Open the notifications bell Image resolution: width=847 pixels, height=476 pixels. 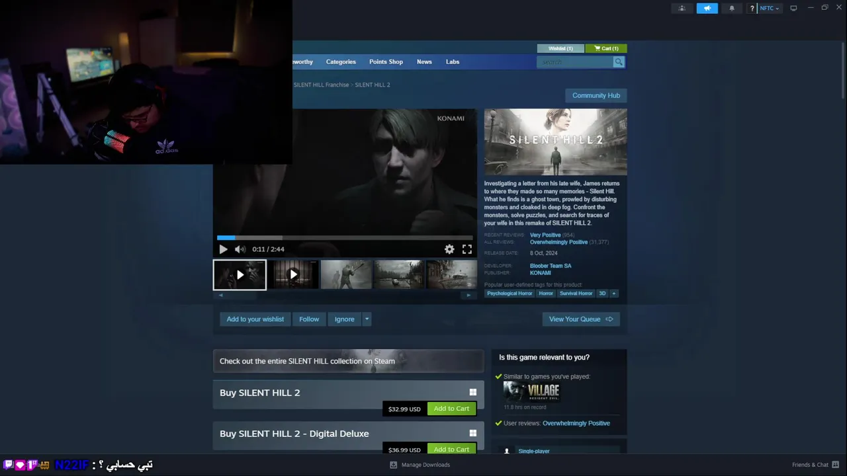731,8
